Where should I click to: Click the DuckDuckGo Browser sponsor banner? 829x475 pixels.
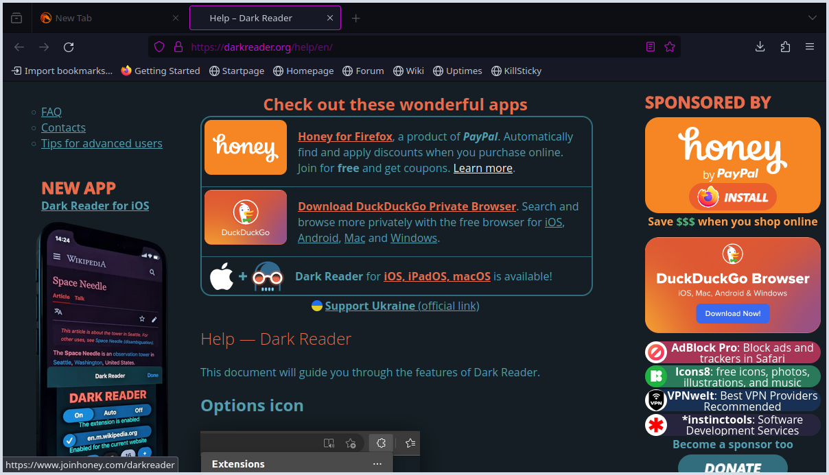pos(733,285)
